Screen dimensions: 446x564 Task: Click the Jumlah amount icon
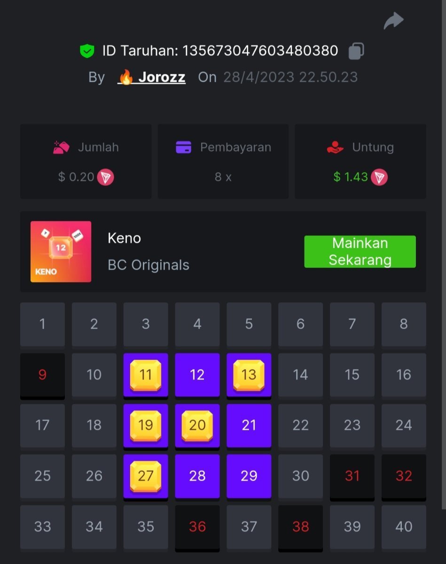tap(61, 147)
